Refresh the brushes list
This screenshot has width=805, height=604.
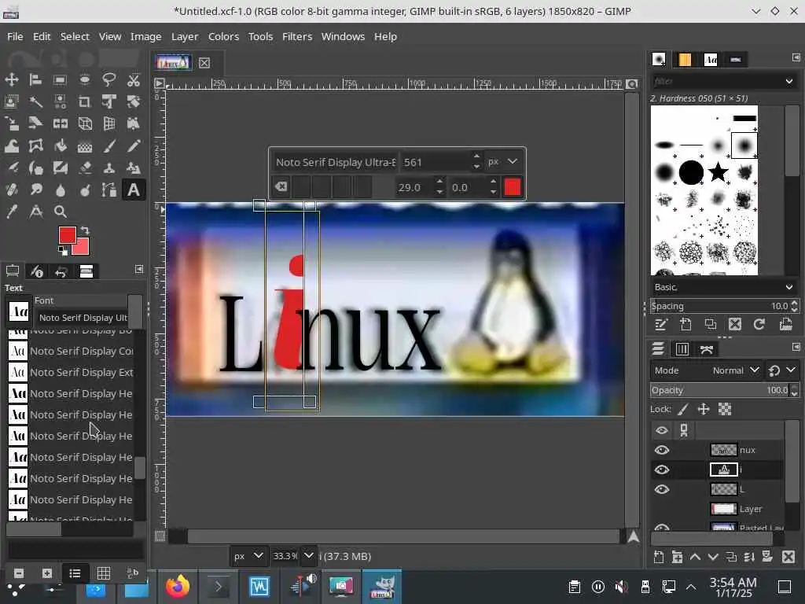(x=759, y=324)
